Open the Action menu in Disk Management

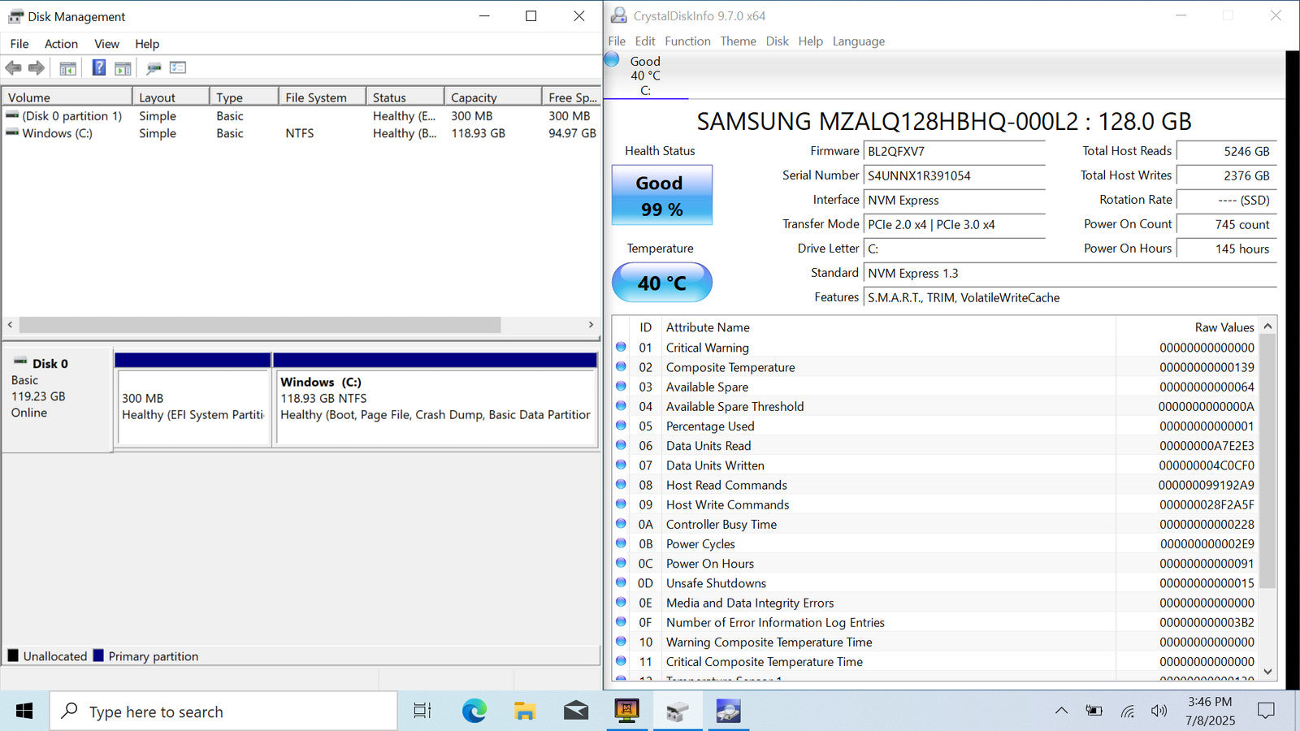(61, 44)
